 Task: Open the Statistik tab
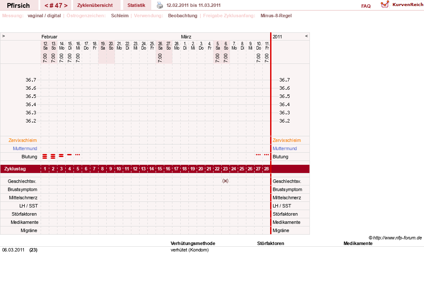pyautogui.click(x=136, y=5)
